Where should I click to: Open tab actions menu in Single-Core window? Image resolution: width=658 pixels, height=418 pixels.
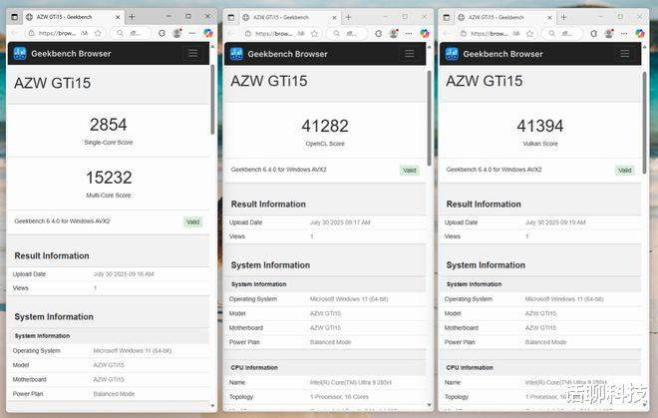point(14,17)
